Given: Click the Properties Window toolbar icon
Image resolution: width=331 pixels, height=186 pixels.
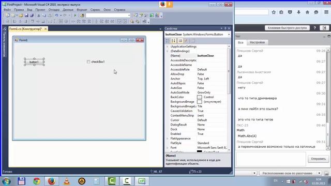Looking at the screenshot, I should pos(141,16).
